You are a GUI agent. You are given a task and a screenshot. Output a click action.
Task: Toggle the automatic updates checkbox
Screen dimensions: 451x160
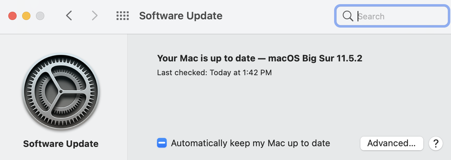162,143
